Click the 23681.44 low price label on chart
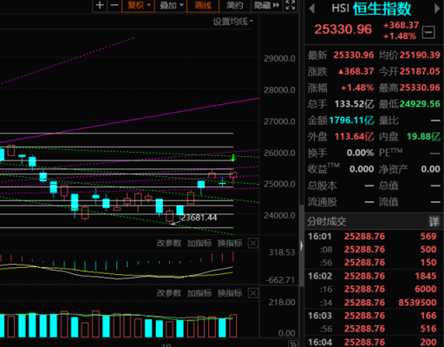This screenshot has height=347, width=444. tap(199, 218)
